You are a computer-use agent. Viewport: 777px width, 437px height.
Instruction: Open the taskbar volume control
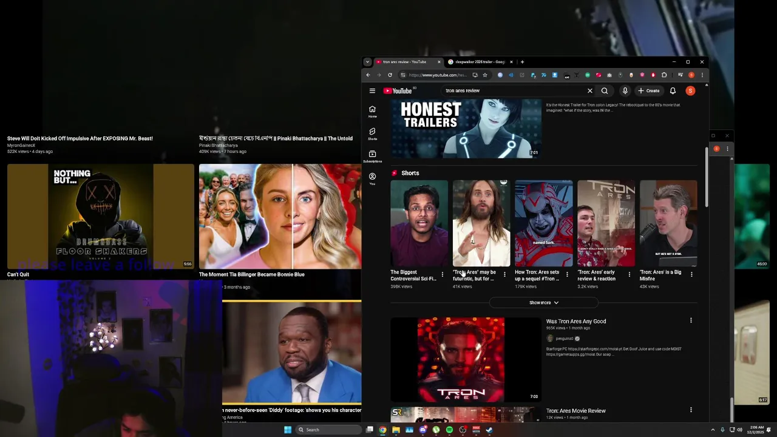[x=740, y=430]
